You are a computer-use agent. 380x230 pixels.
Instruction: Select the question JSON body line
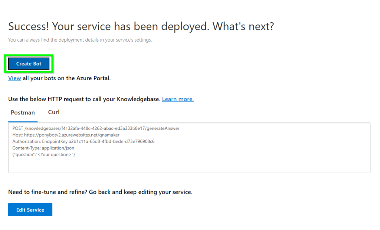click(x=44, y=155)
